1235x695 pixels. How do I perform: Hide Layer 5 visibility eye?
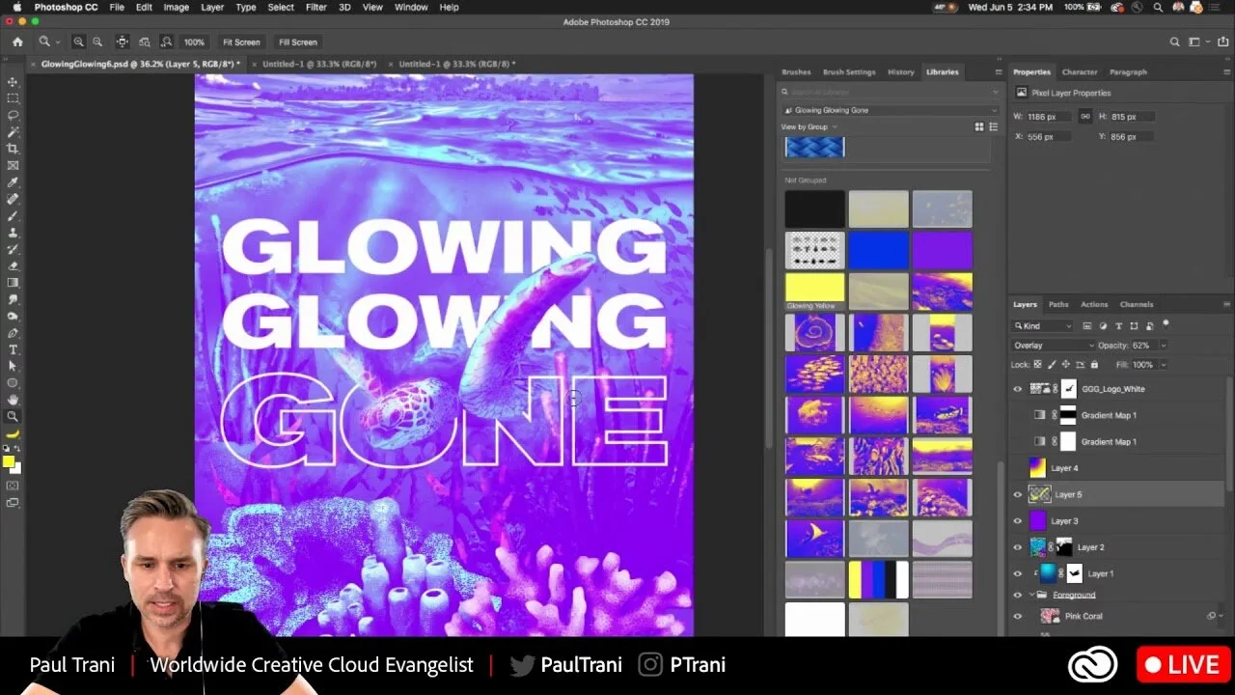point(1017,494)
